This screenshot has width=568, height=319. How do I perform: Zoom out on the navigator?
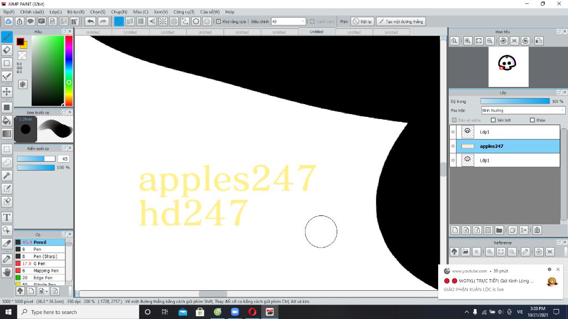(490, 41)
